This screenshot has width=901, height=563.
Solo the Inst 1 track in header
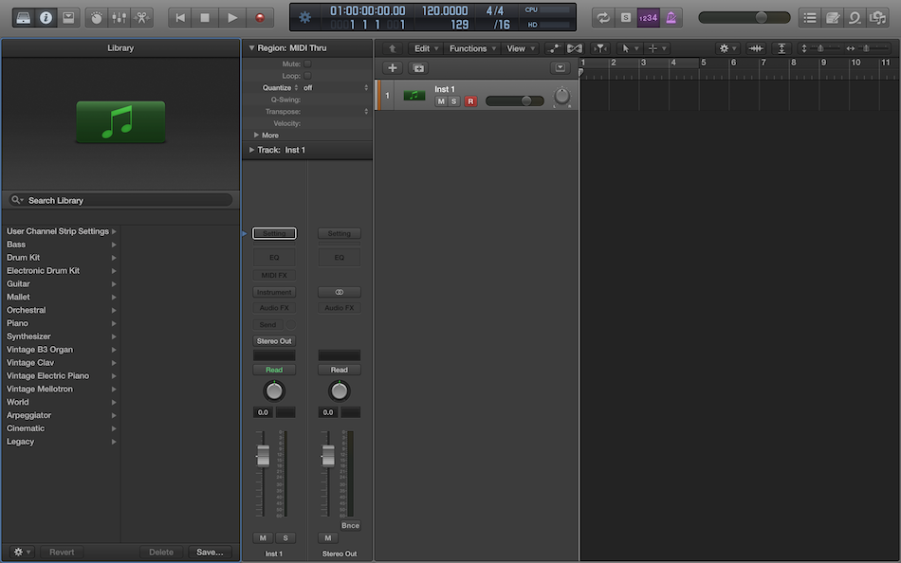454,101
